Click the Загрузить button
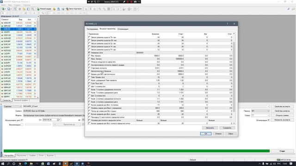 tap(210, 128)
